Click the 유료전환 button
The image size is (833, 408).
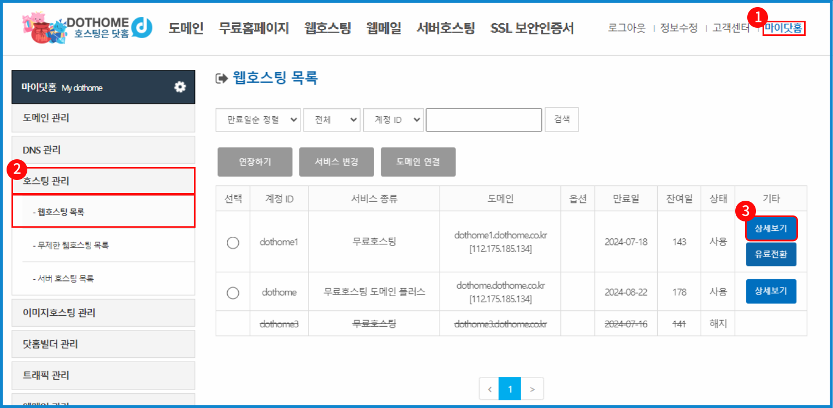[x=771, y=254]
